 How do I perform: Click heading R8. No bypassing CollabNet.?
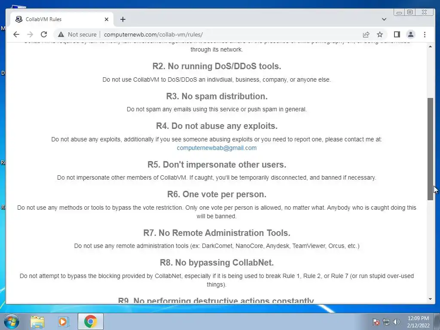pyautogui.click(x=217, y=263)
